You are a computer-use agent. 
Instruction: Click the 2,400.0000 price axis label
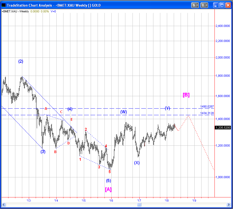click(223, 26)
